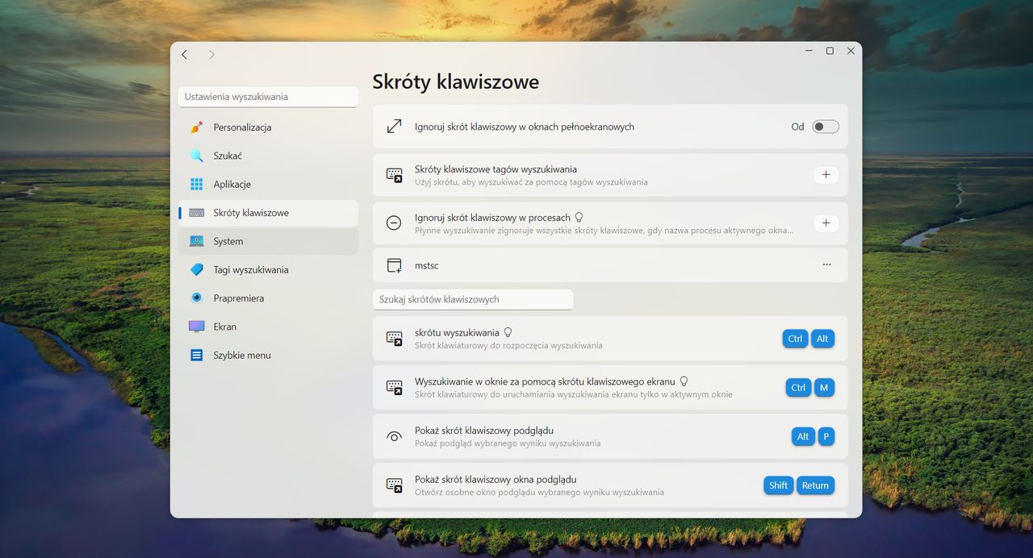Close the settings window
Screen dimensions: 1033x558
[851, 51]
